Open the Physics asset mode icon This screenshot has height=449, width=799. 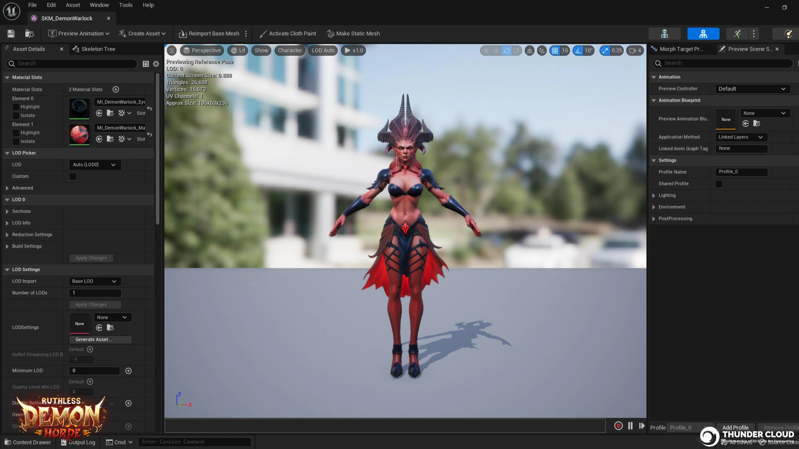click(788, 34)
